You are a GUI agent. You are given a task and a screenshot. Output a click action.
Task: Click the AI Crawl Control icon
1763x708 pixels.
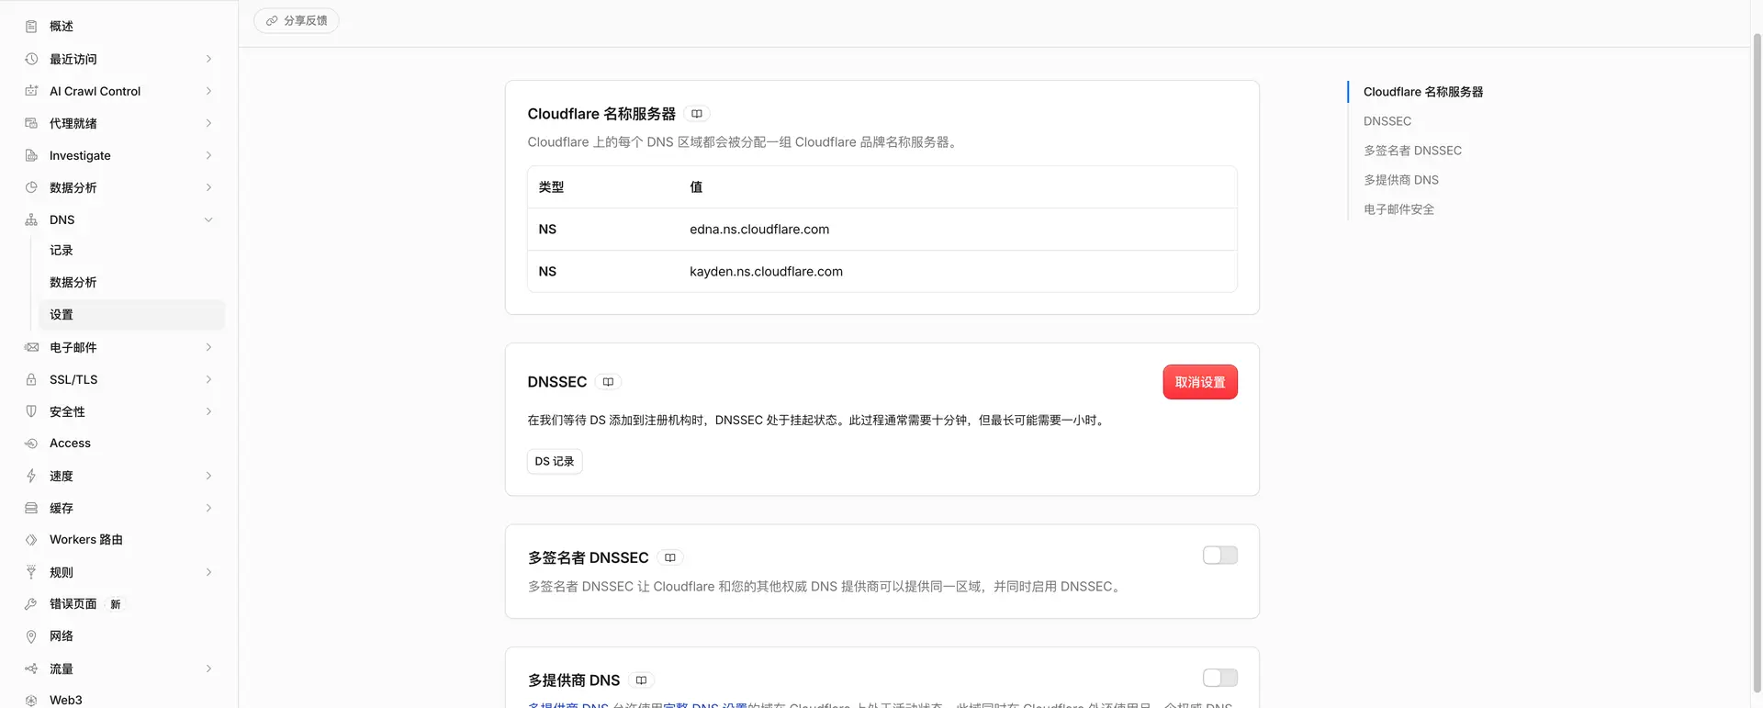click(31, 91)
